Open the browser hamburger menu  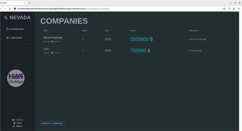click(x=239, y=9)
